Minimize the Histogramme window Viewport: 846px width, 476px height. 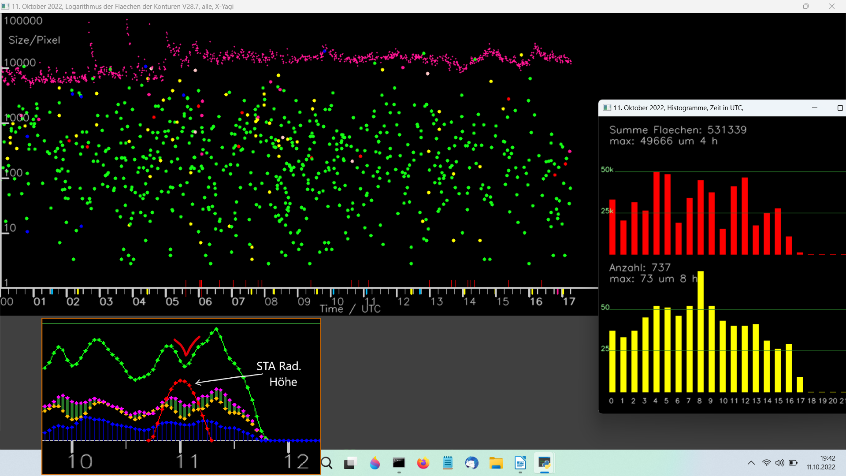tap(815, 108)
